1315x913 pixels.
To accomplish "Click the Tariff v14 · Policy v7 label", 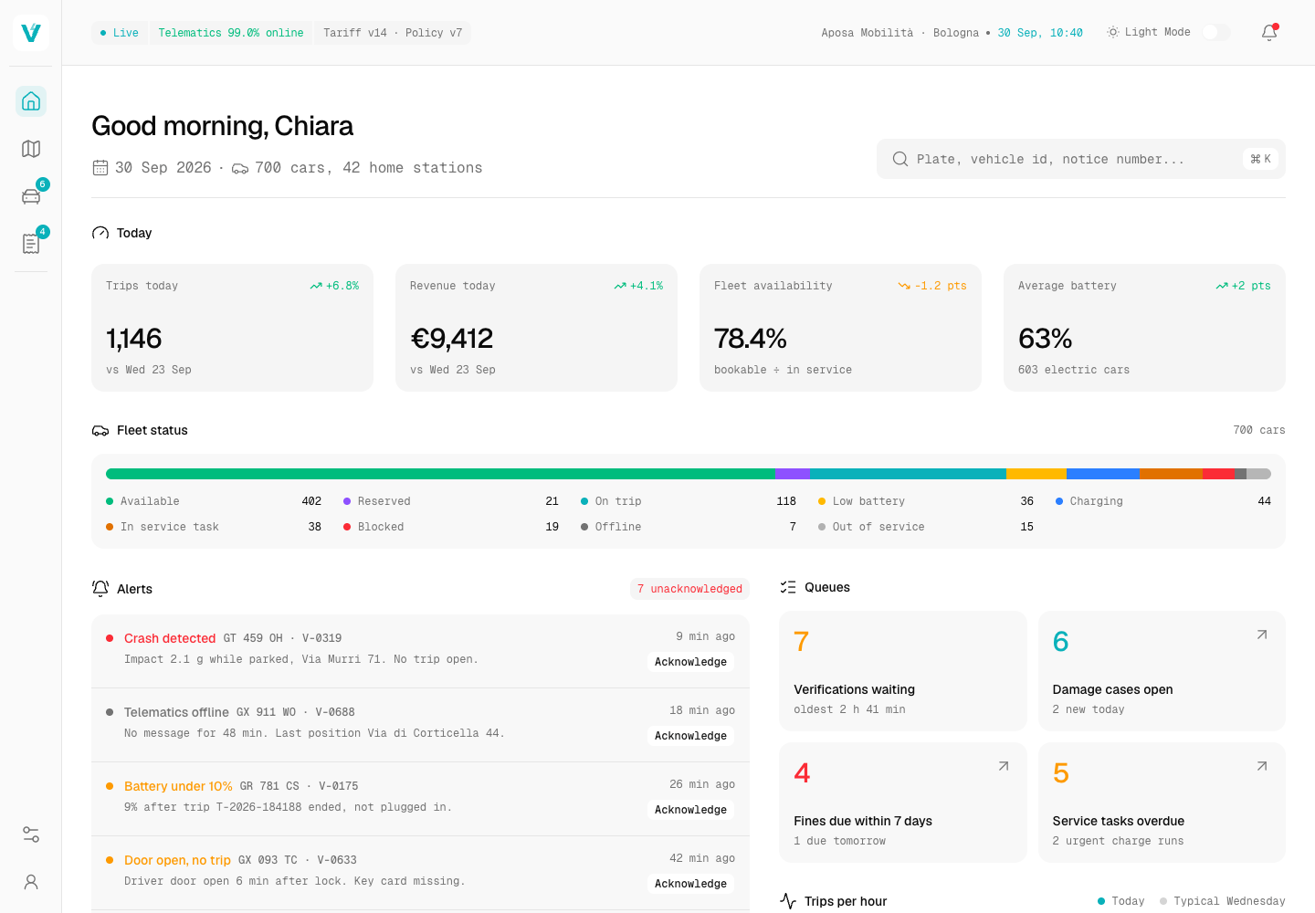I will tap(393, 33).
